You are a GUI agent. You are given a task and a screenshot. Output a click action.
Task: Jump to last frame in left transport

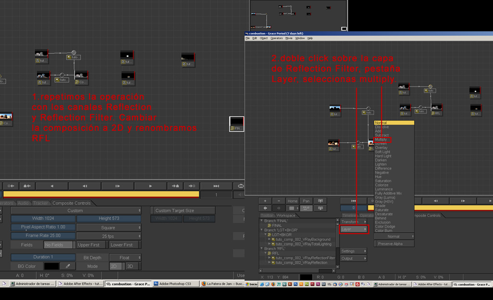point(216,186)
